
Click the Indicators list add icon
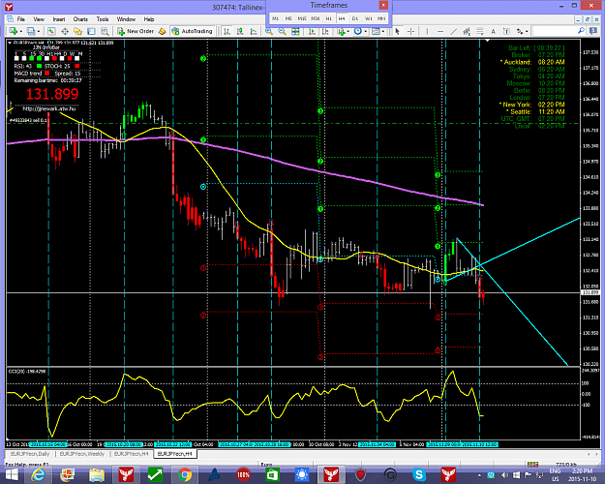click(341, 31)
